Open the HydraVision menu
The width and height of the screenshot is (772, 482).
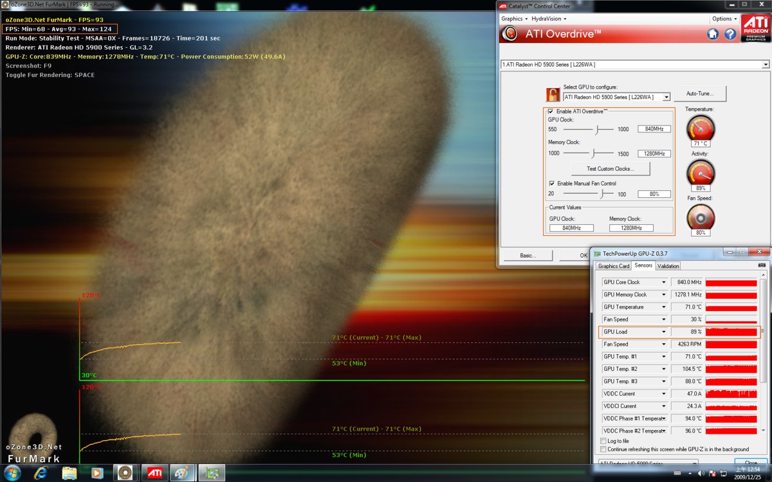click(x=549, y=19)
